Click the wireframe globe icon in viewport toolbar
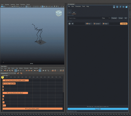The height and width of the screenshot is (116, 131). click(46, 6)
